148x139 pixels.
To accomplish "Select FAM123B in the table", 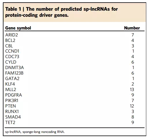I will coord(14,73).
